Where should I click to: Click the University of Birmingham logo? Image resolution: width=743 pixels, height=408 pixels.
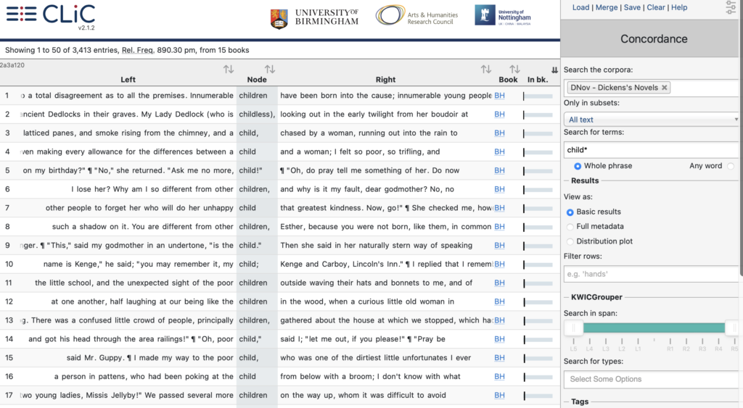[x=314, y=17]
